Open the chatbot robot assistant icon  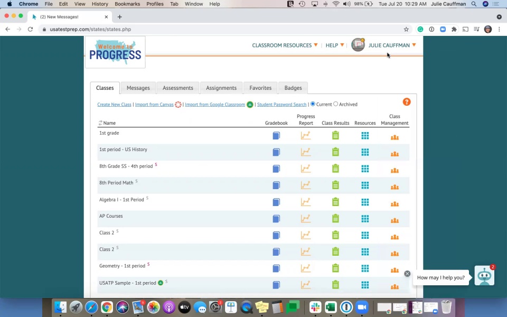[484, 276]
